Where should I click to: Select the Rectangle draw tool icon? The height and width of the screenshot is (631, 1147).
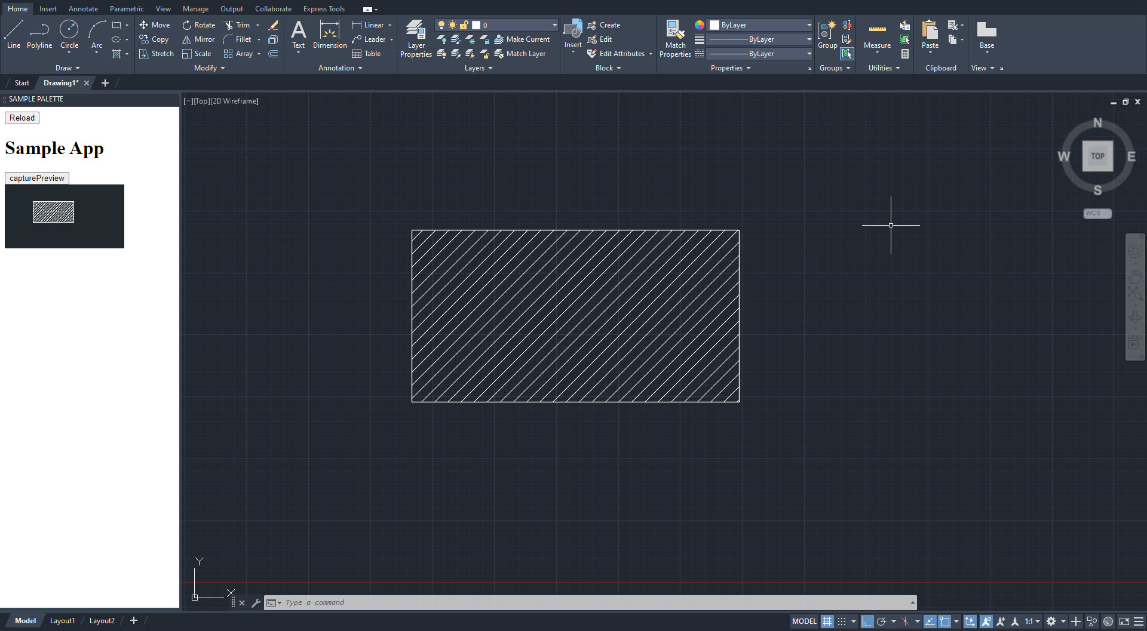tap(116, 25)
